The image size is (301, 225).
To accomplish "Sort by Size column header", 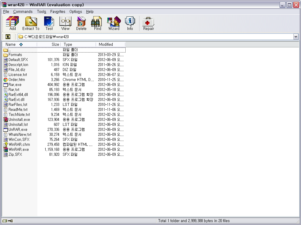I will [49, 44].
